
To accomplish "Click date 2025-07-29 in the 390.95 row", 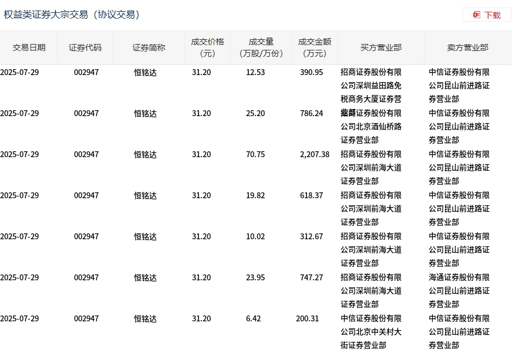I will [19, 72].
